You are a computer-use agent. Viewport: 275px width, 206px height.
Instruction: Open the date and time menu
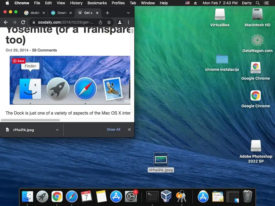click(220, 3)
